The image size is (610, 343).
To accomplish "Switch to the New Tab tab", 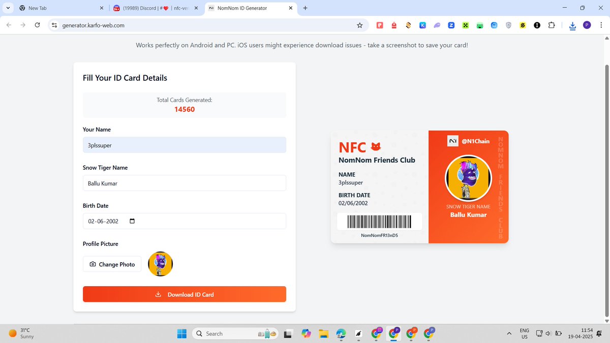I will coord(61,8).
